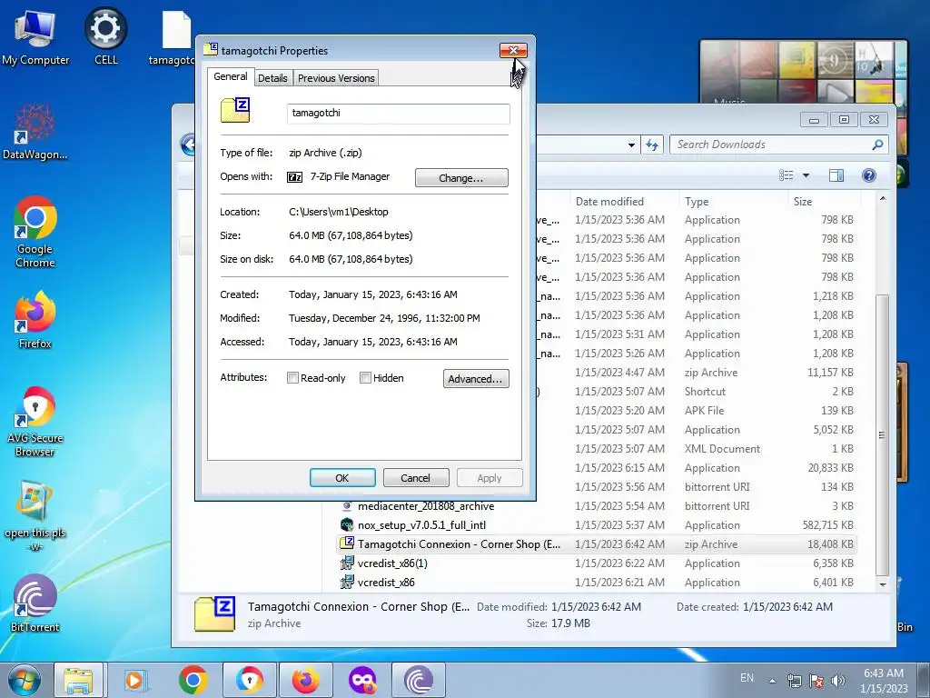Viewport: 930px width, 698px height.
Task: Launch Google Chrome from desktop
Action: 35,232
